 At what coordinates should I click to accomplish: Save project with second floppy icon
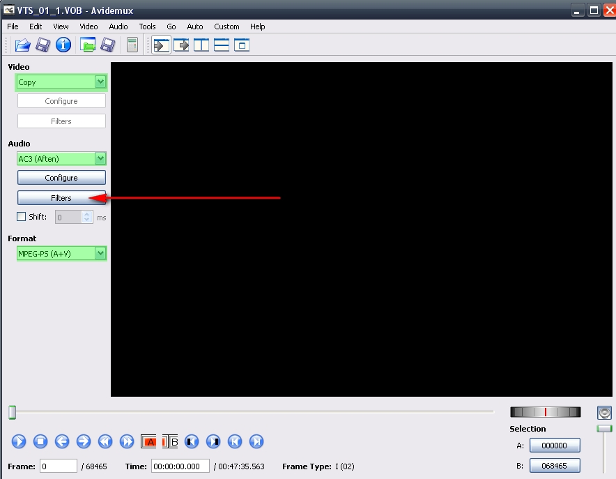[107, 45]
